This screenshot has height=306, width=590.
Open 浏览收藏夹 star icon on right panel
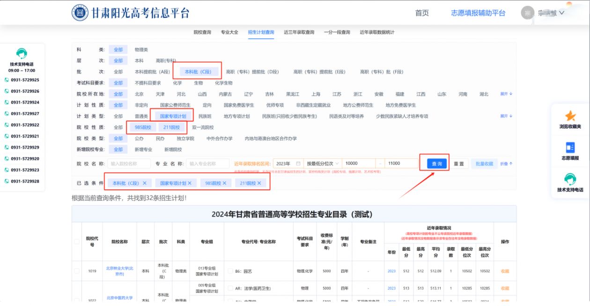[570, 116]
